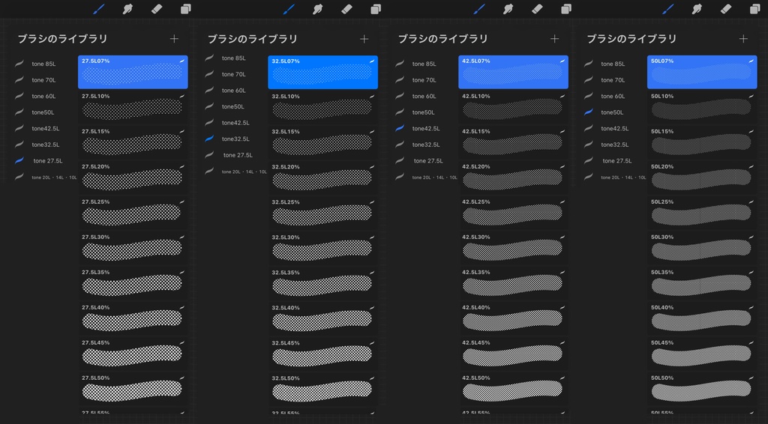Pick the 32.5L10% brush
This screenshot has height=424, width=768.
click(322, 107)
